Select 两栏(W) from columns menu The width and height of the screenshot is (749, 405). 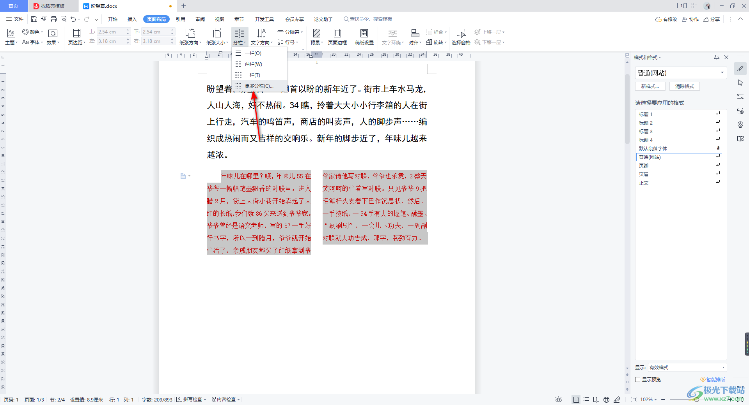click(x=259, y=64)
